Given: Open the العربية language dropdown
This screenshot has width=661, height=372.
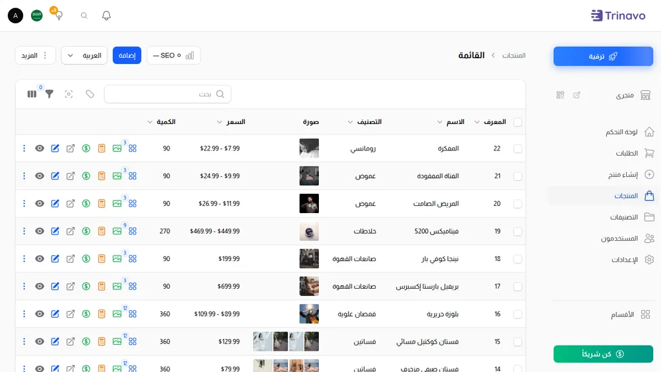Looking at the screenshot, I should [85, 56].
